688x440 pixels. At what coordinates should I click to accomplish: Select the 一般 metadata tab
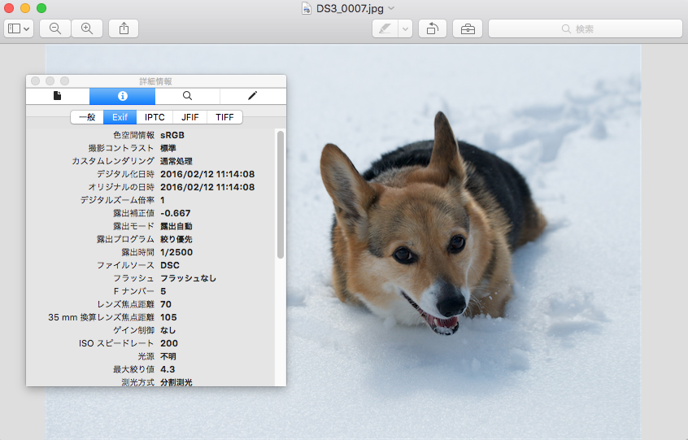point(87,117)
